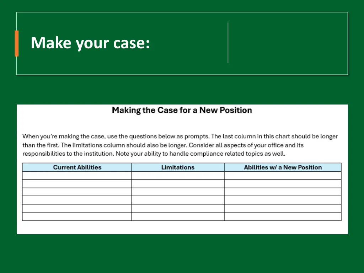This screenshot has height=273, width=364.
Task: Click the instruction paragraph starting "When you're making"
Action: pyautogui.click(x=180, y=145)
